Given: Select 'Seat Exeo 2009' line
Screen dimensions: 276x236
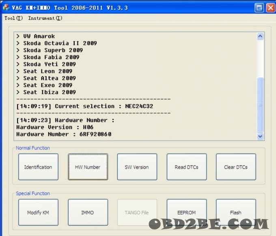Looking at the screenshot, I should pyautogui.click(x=44, y=85).
